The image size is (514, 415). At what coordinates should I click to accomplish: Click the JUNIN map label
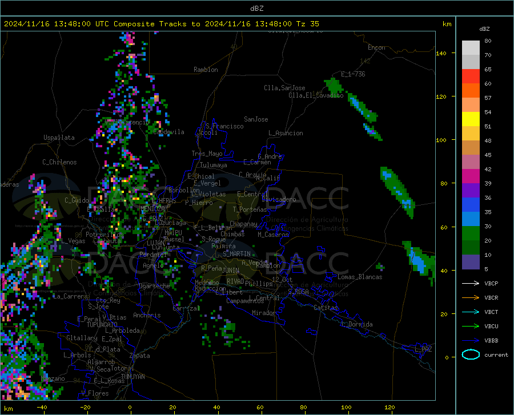(x=231, y=271)
